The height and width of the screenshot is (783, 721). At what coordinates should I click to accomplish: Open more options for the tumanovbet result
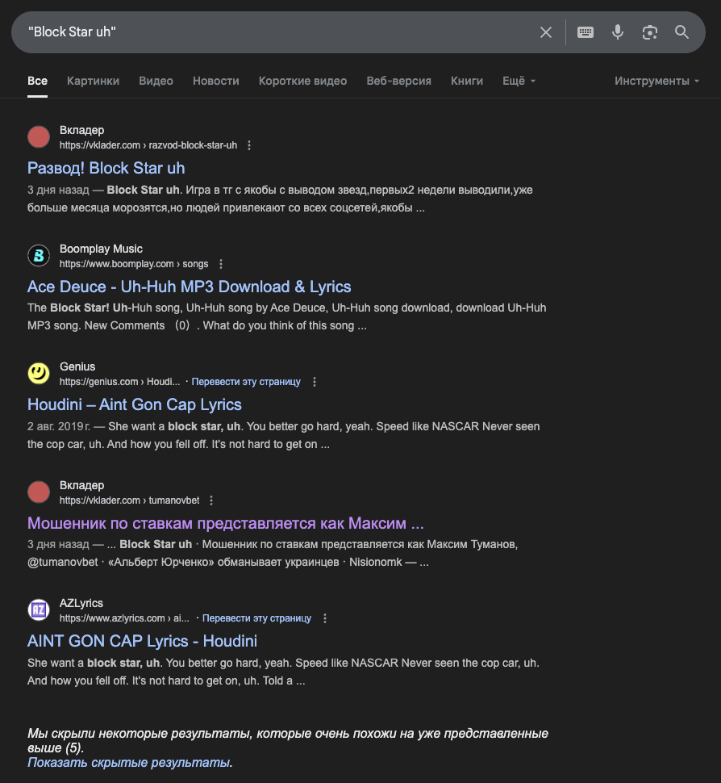[x=211, y=500]
